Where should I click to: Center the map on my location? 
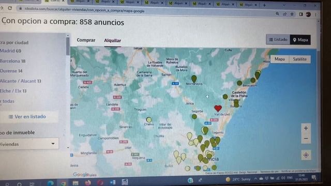click(306, 155)
